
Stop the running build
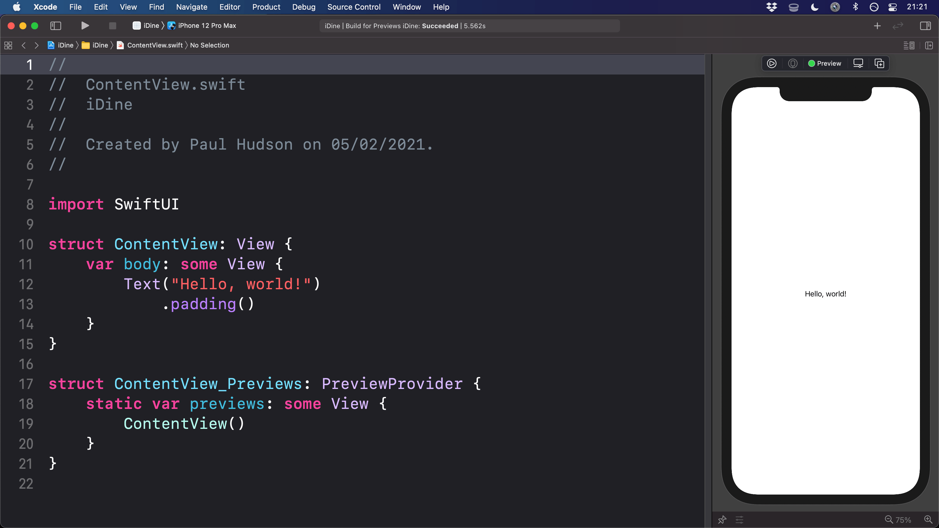(x=112, y=26)
